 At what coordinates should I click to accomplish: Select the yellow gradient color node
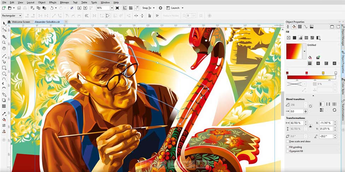[323, 73]
